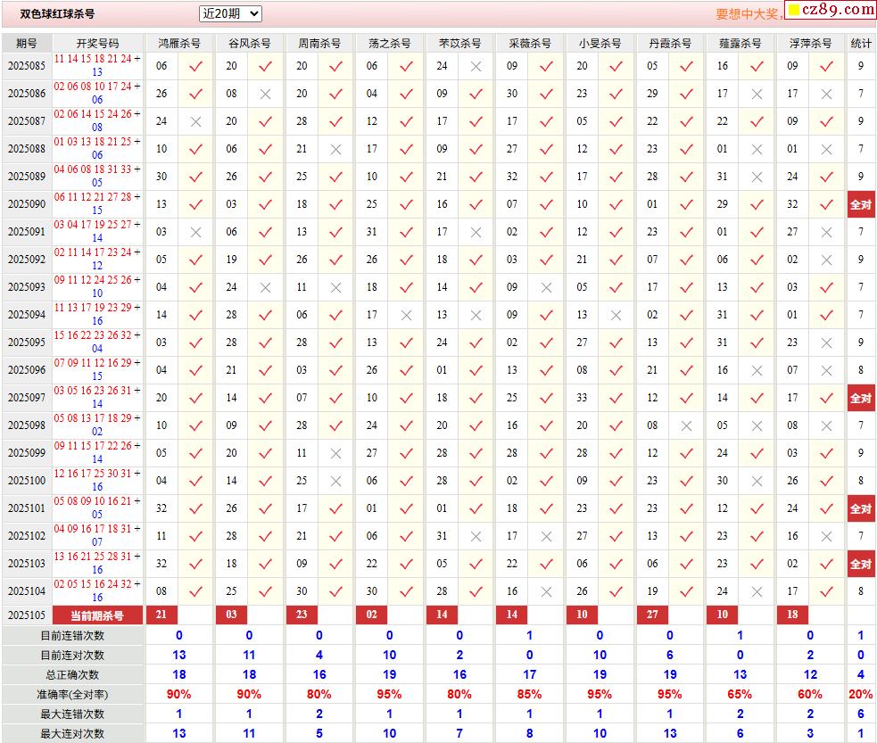Screen dimensions: 877x743
Task: Click the 60% accuracy under 浮萍杀号
Action: [810, 694]
